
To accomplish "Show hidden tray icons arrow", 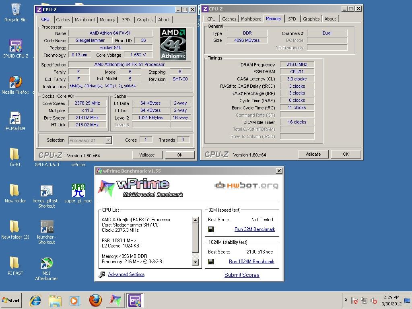I will coord(346,300).
